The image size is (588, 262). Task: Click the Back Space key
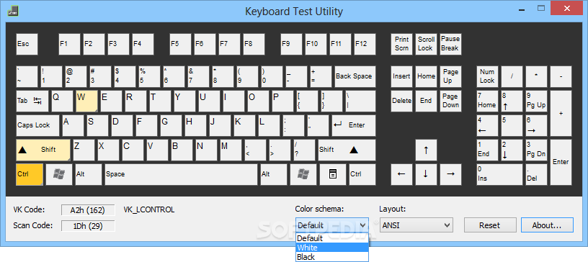coord(355,76)
